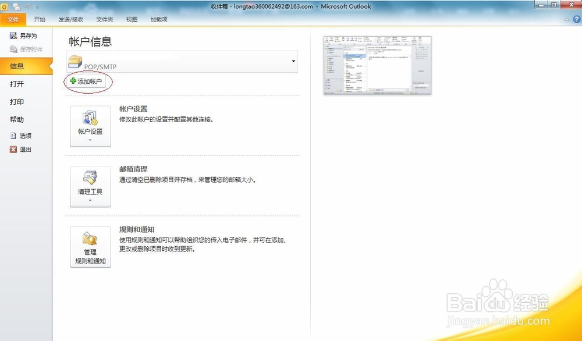
Task: Click the 邮箱清理 heading text
Action: click(x=133, y=169)
